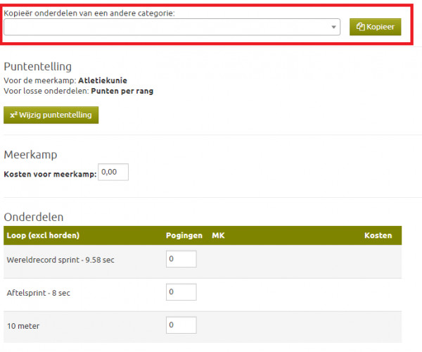Image resolution: width=422 pixels, height=352 pixels.
Task: Click the x² icon on Wijzig puntentelling
Action: pos(14,115)
